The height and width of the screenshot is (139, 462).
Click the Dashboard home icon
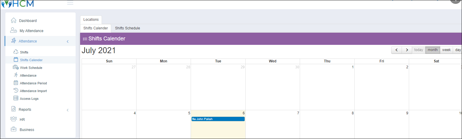pos(13,20)
